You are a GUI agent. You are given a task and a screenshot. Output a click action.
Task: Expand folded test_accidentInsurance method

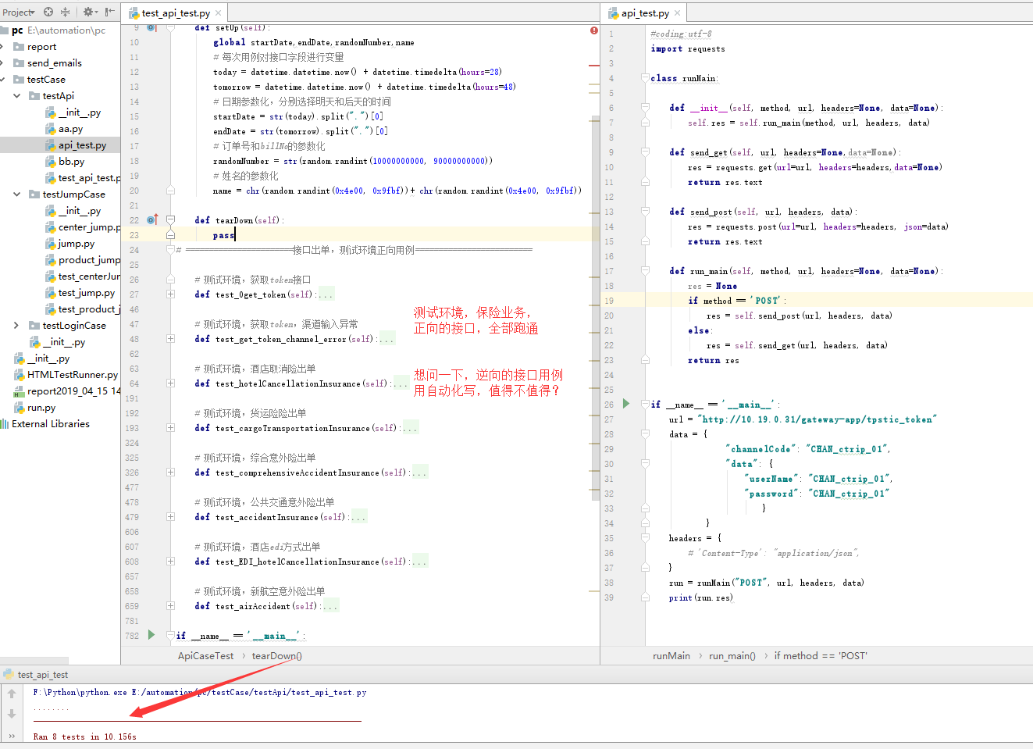pos(170,517)
